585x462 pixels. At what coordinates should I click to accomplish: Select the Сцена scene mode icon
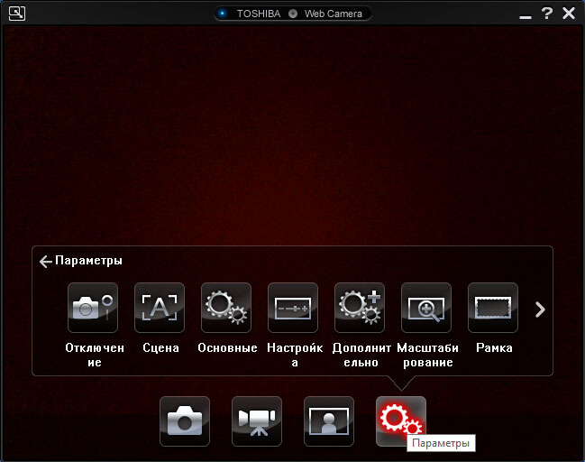click(x=160, y=308)
